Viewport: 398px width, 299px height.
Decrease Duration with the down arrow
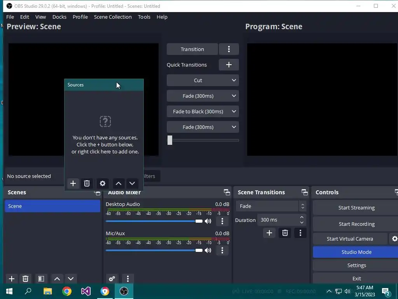pos(302,223)
